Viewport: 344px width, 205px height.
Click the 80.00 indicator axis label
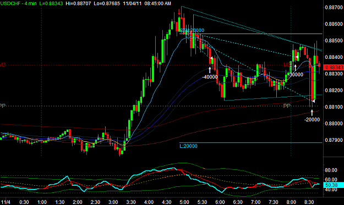pos(331,170)
